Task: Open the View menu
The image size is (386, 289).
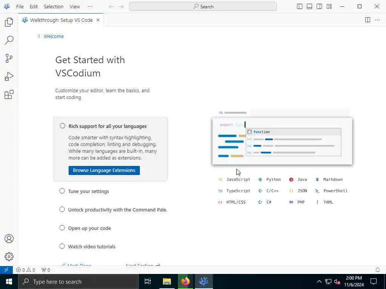Action: (75, 7)
